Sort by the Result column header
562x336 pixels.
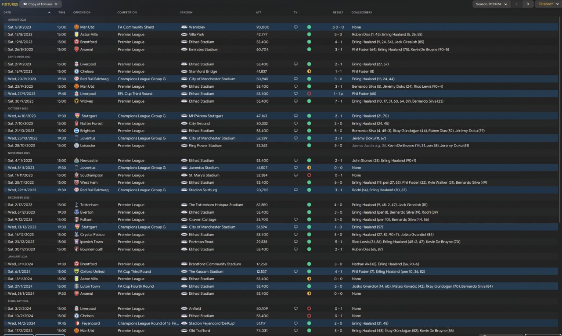tap(338, 12)
